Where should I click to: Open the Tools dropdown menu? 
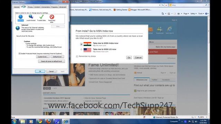(201, 14)
